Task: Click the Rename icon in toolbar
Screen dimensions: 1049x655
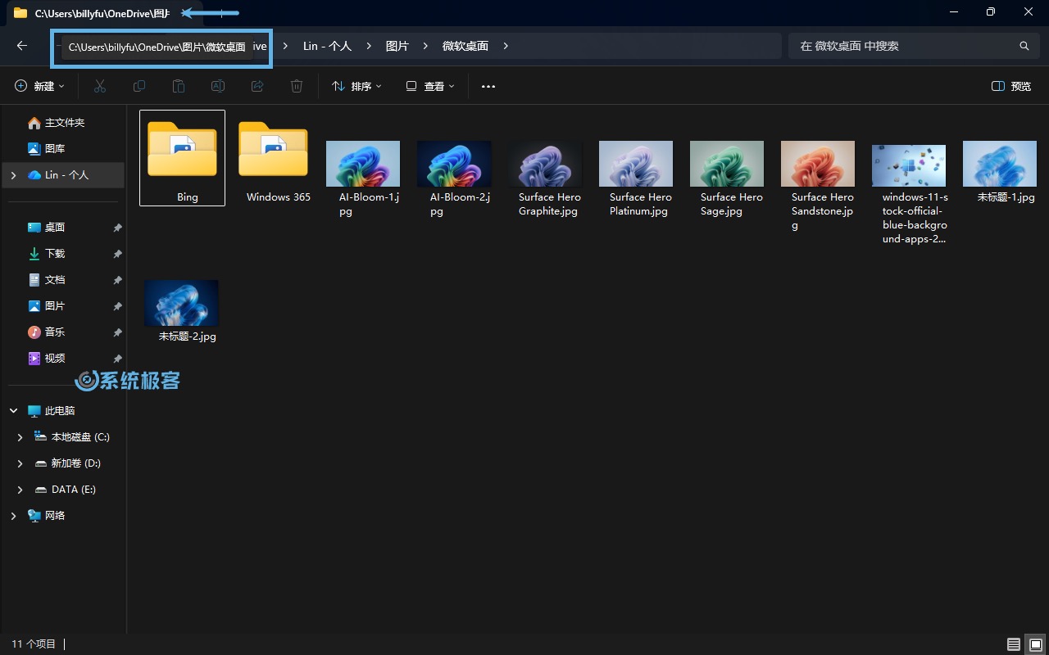Action: tap(218, 86)
